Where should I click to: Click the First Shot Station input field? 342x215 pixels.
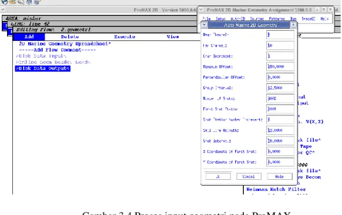280,109
